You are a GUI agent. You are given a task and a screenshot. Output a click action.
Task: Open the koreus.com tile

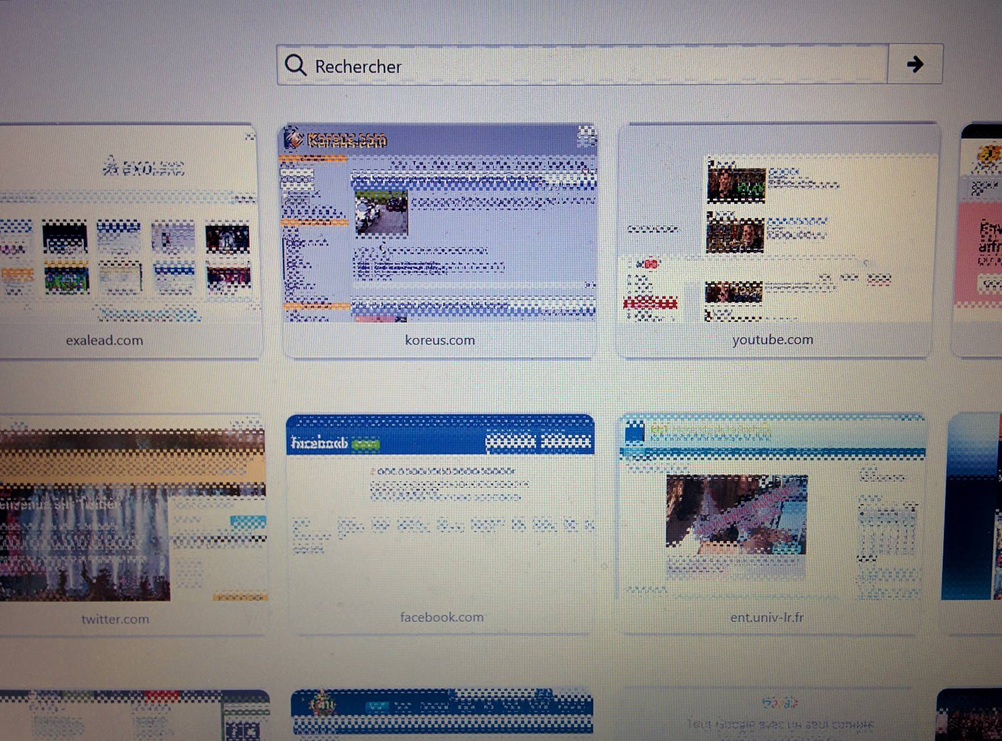439,241
